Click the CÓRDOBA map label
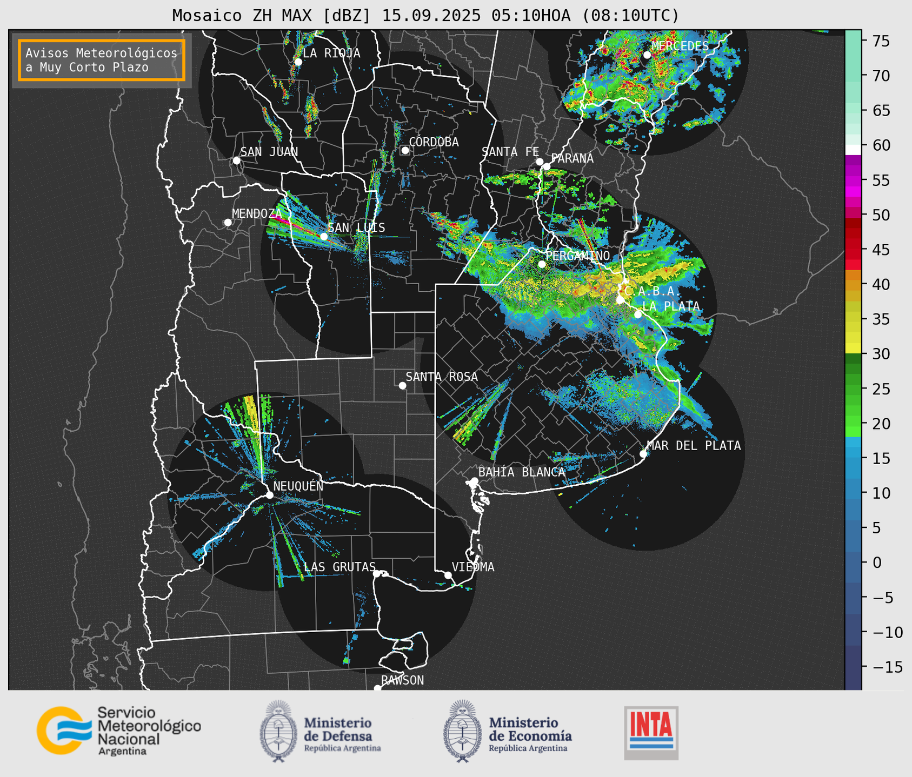 pos(434,142)
